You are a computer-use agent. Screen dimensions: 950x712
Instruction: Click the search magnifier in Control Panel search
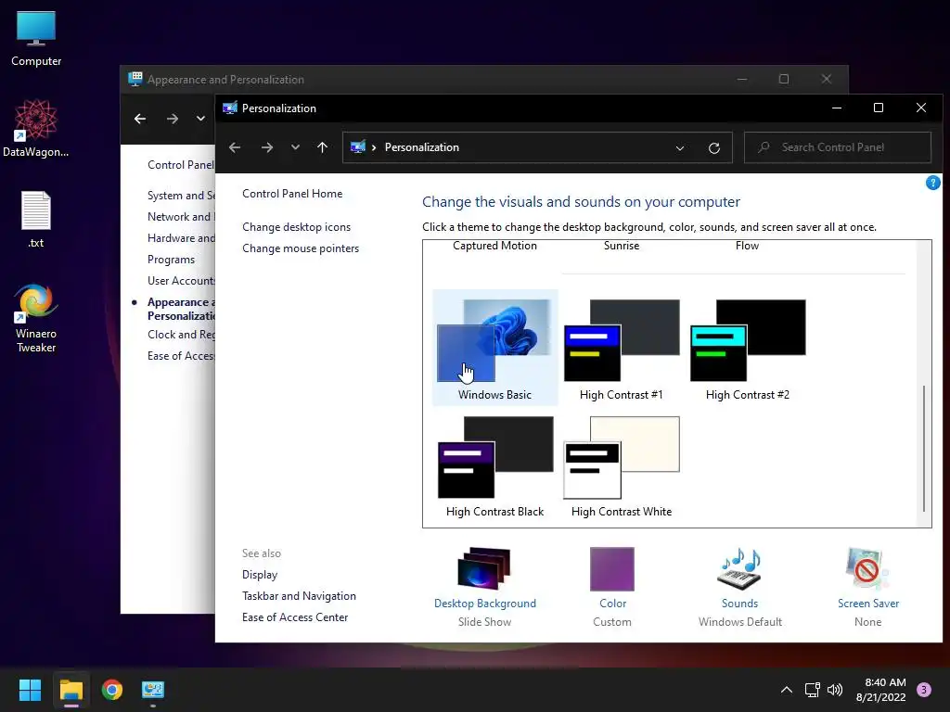(x=764, y=147)
